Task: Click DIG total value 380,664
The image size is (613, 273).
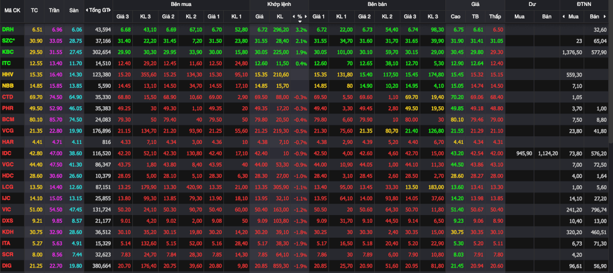Action: coord(102,266)
